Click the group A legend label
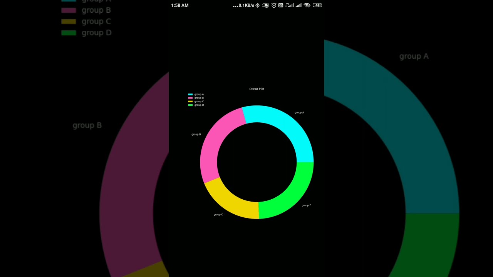This screenshot has width=493, height=277. click(199, 94)
